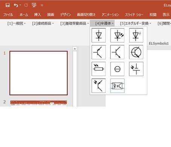Screen dimensions: 171x147
Task: Insert the light-emitting diode (LED) symbol
Action: click(x=118, y=35)
